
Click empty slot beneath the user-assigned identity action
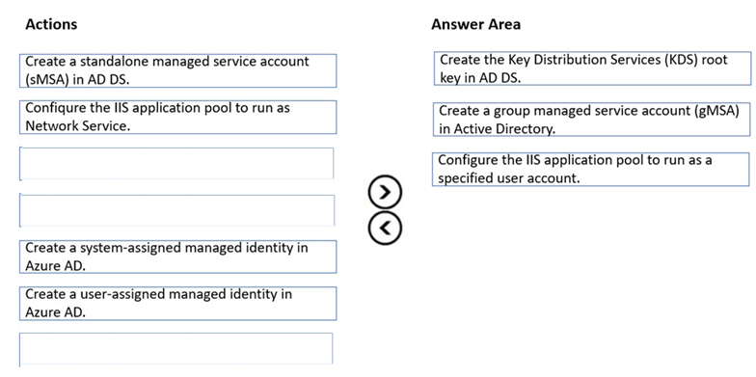pos(175,348)
